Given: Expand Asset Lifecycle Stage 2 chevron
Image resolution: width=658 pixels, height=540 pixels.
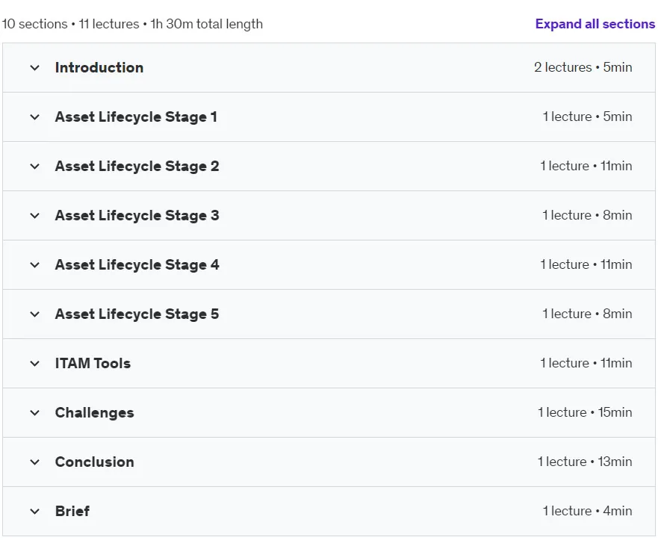Looking at the screenshot, I should pos(35,166).
